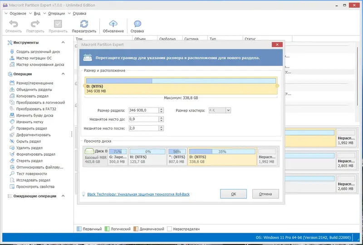This screenshot has width=363, height=245.
Task: Click Тест поверхности magnifier item
Action: pyautogui.click(x=31, y=174)
